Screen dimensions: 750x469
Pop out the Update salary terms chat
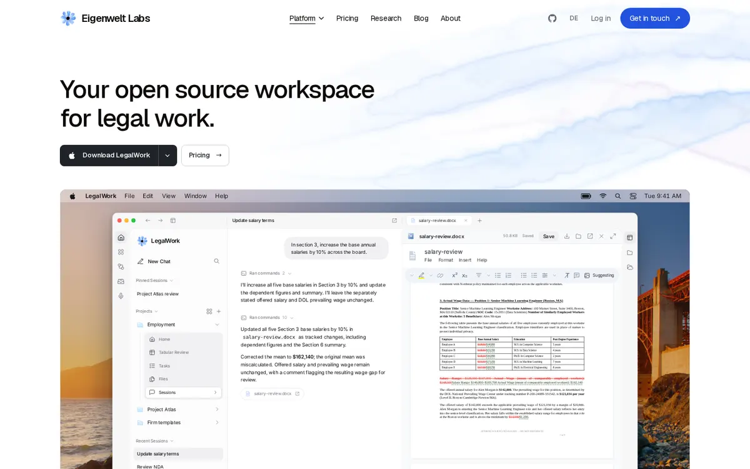tap(394, 220)
